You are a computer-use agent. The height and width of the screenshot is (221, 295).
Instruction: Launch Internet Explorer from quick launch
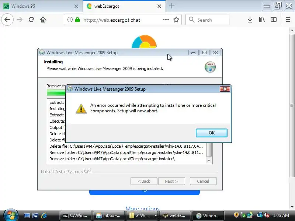44,215
